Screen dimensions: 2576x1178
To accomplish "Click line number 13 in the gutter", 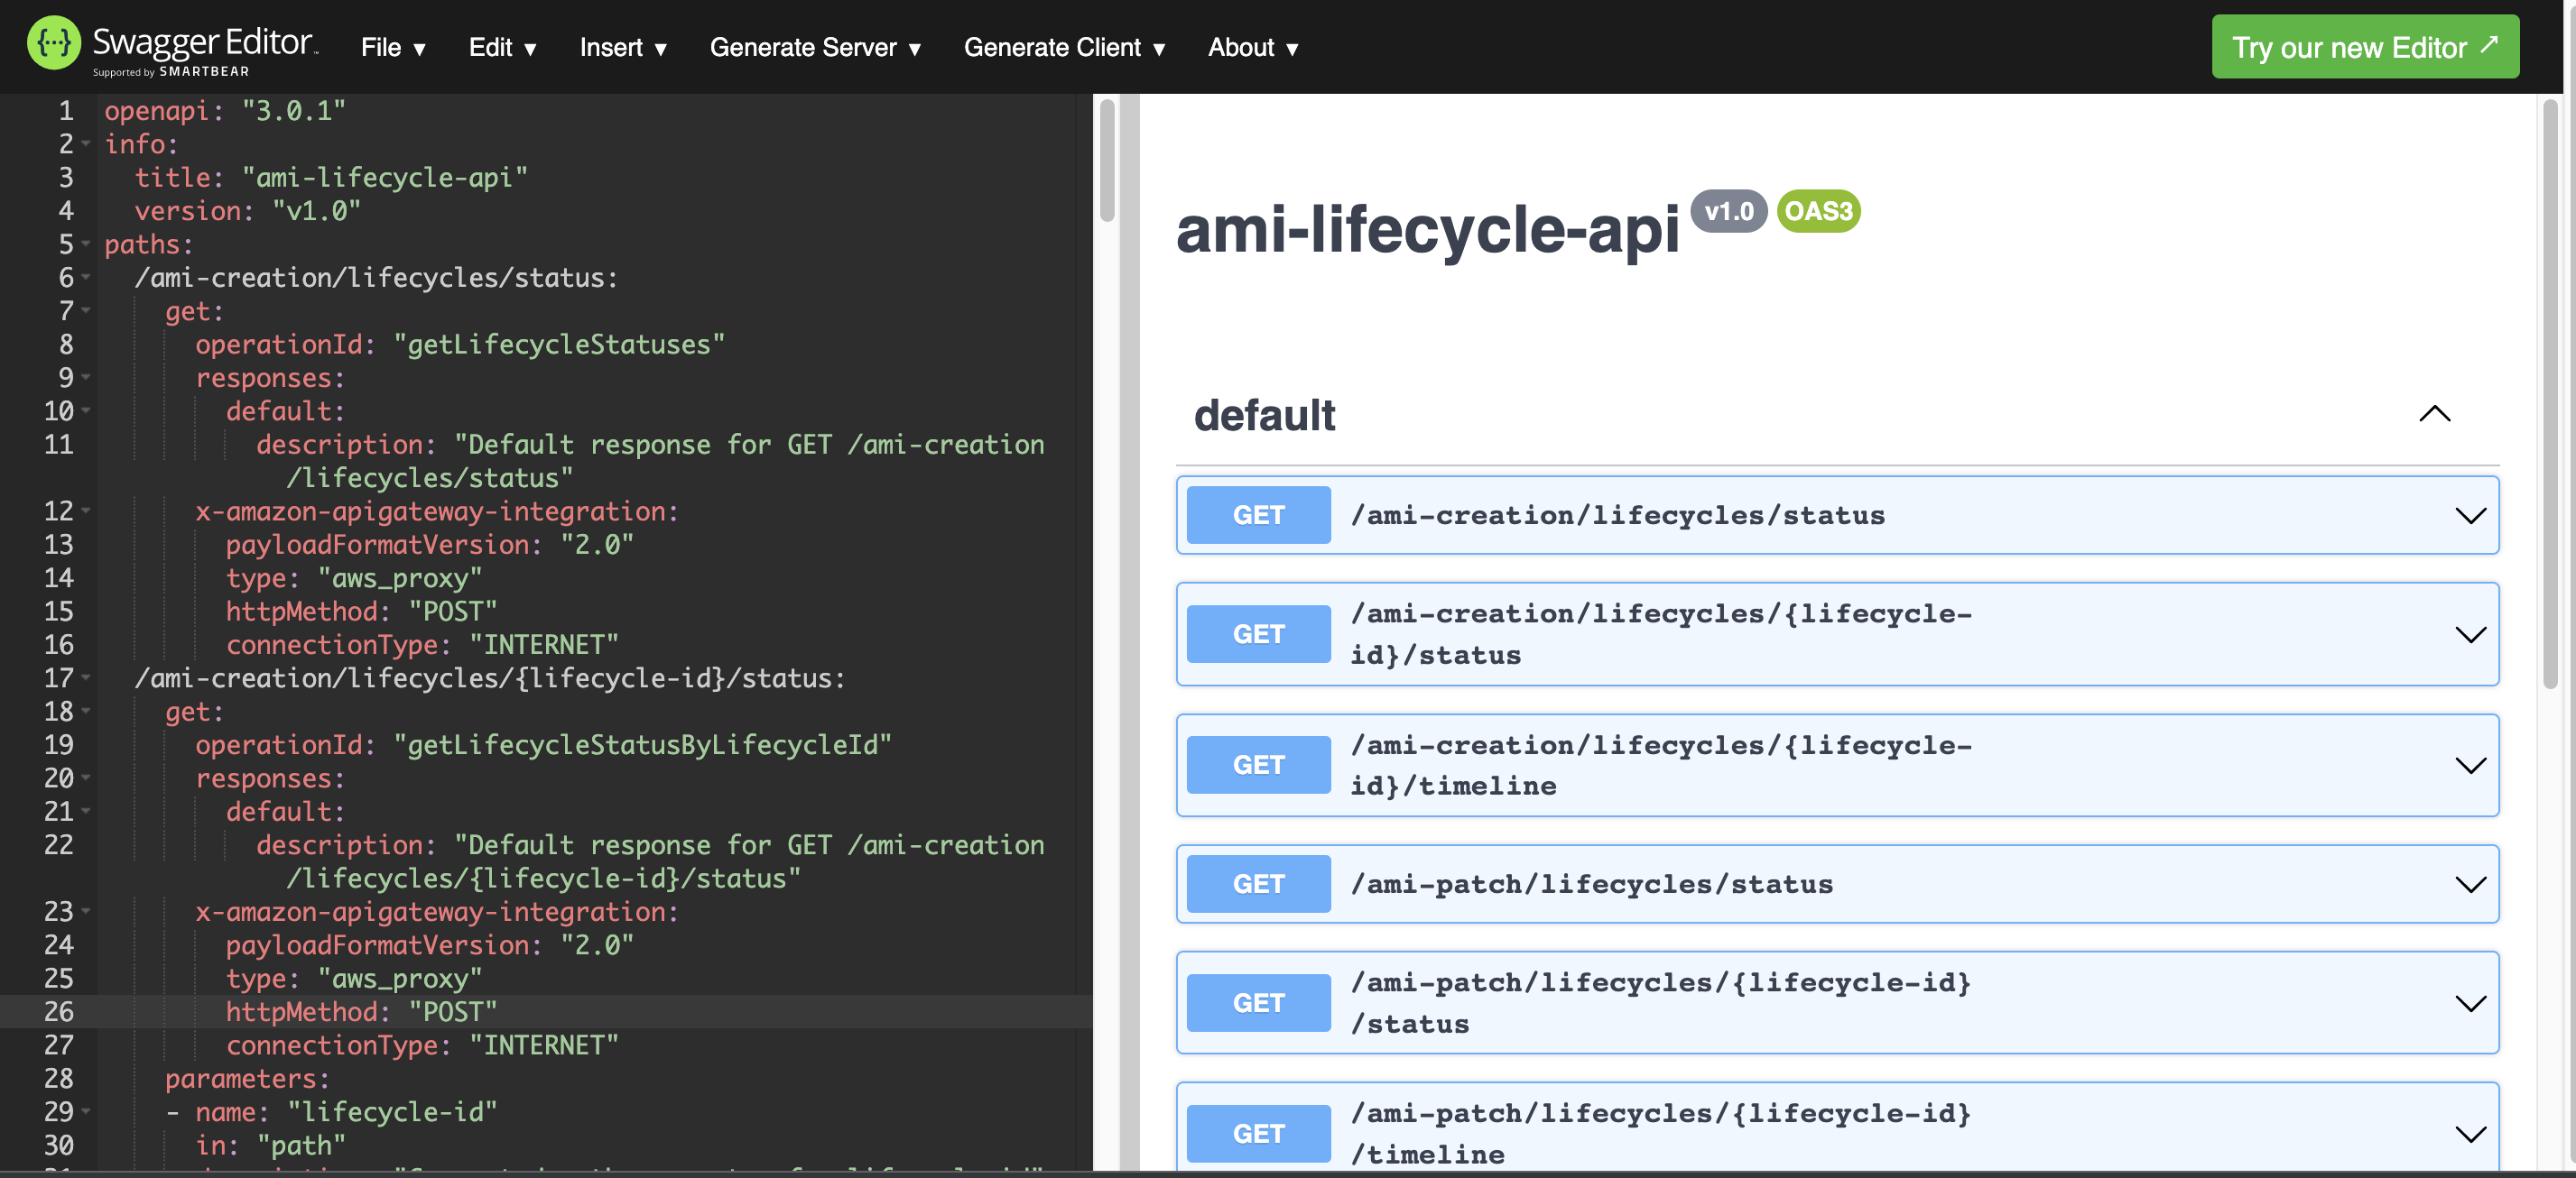I will point(59,545).
